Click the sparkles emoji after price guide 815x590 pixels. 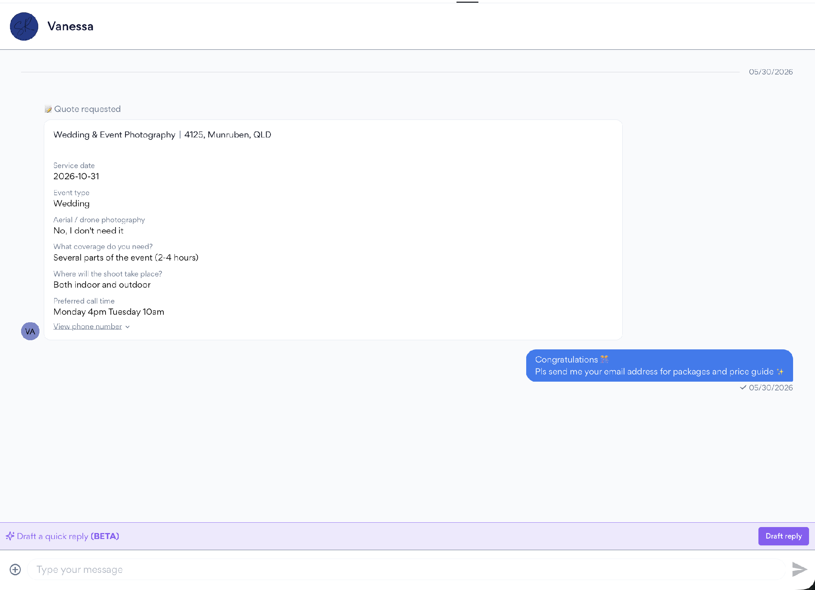[x=780, y=372]
